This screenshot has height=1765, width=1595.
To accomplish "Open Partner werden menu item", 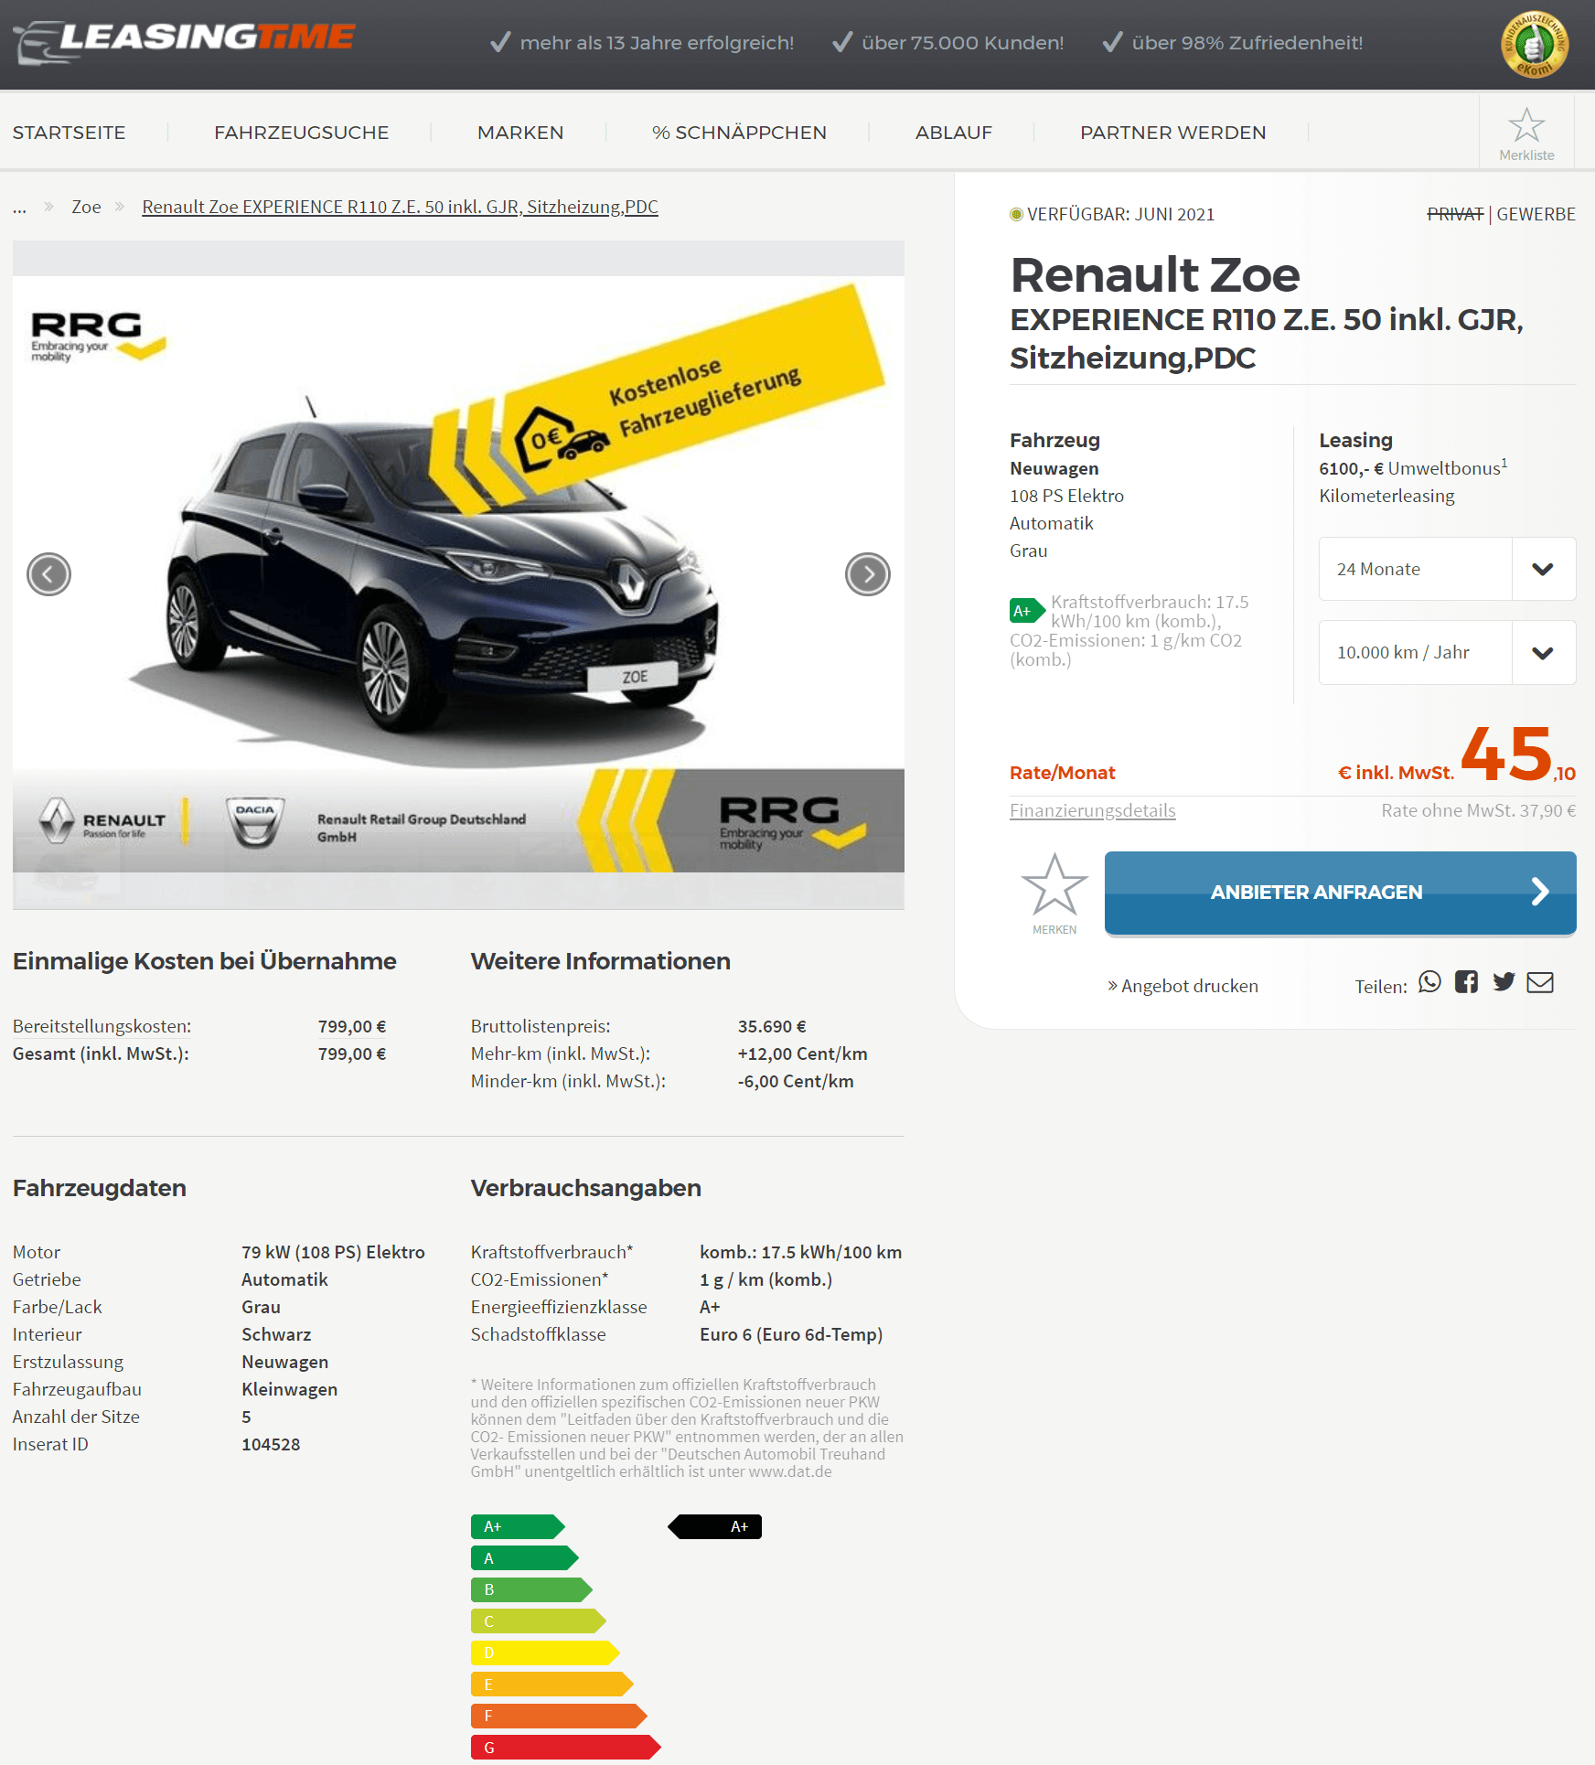I will [1172, 133].
